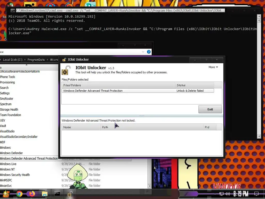Screen dimensions: 265x199
Task: Expand the arrow after ProgramData breadcrumb
Action: click(x=48, y=60)
